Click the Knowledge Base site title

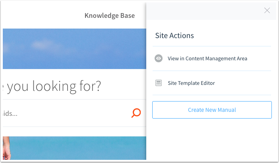click(109, 16)
